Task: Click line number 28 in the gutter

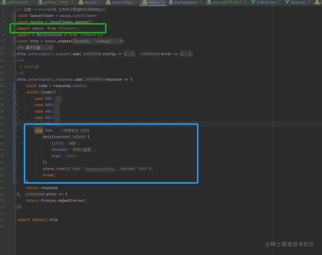Action: click(2, 86)
